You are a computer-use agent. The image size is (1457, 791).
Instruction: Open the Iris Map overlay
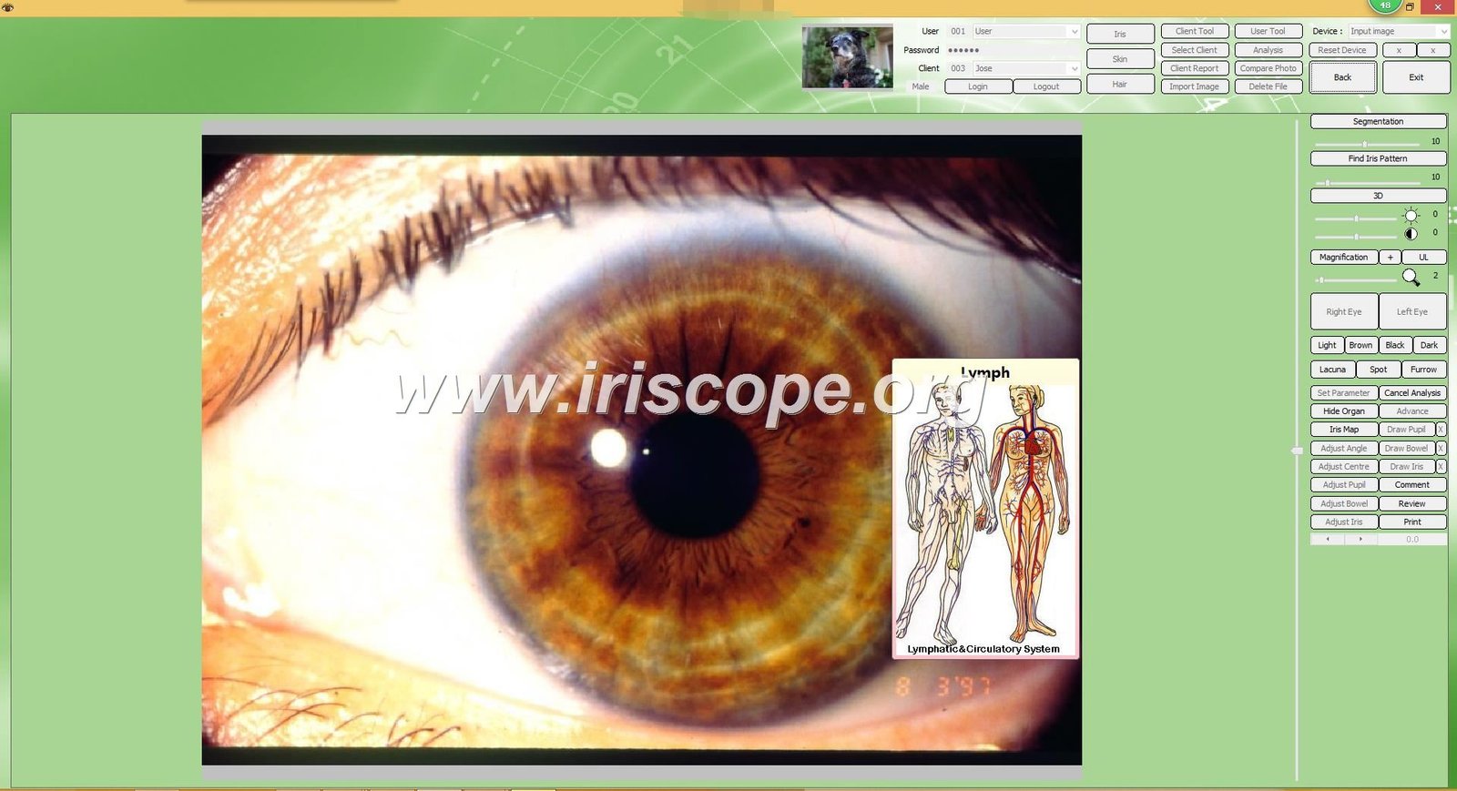point(1344,430)
